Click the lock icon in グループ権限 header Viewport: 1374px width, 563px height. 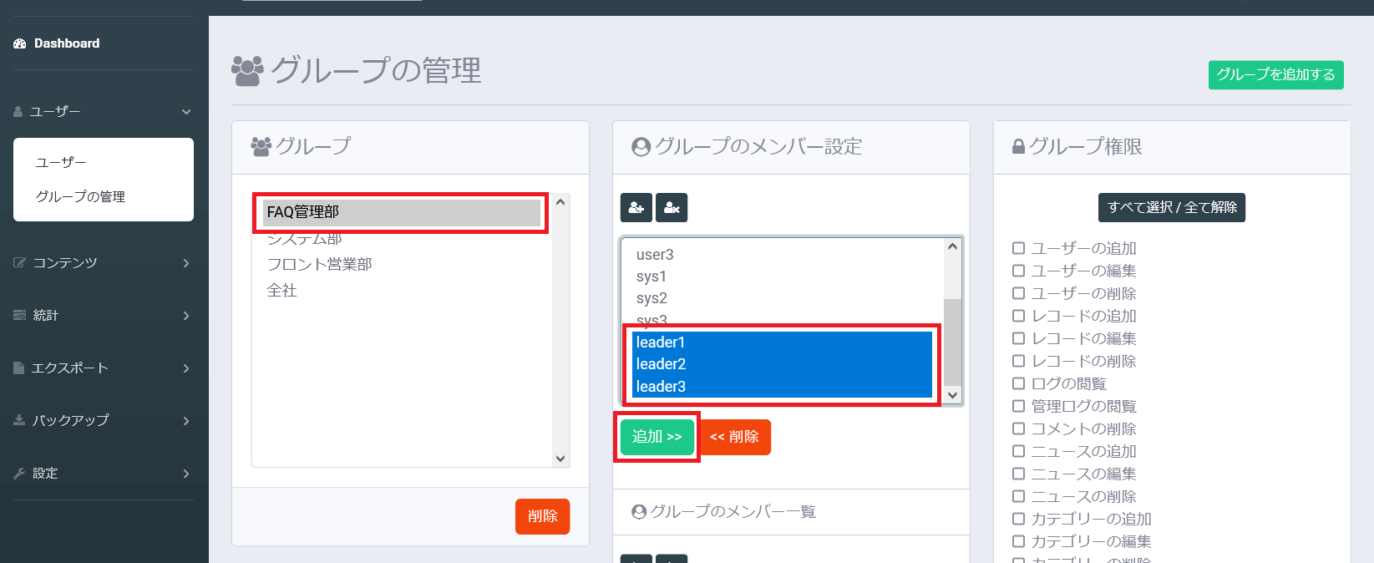pos(1018,147)
